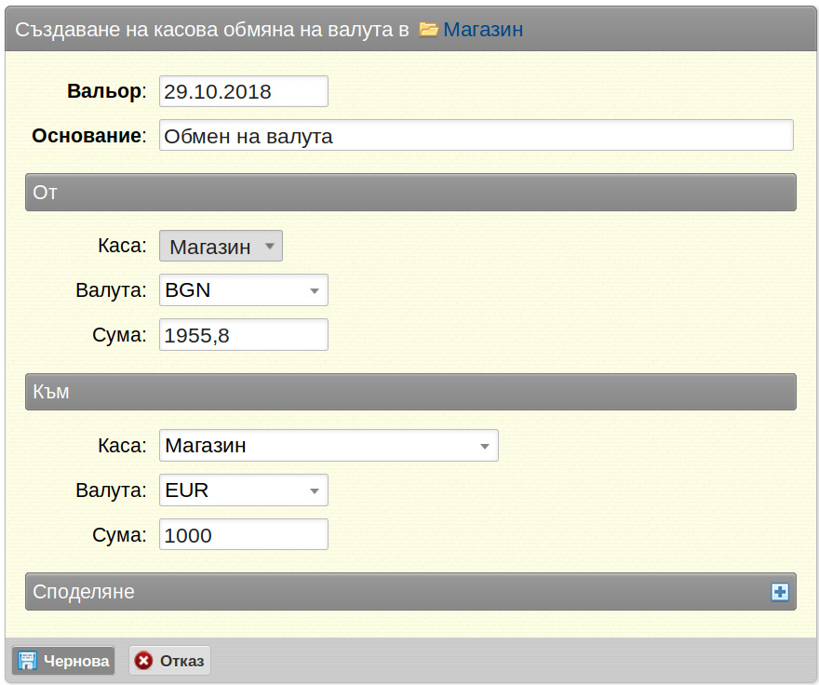The height and width of the screenshot is (685, 819).
Task: Open the destination Каса Магазин dropdown
Action: [x=329, y=446]
